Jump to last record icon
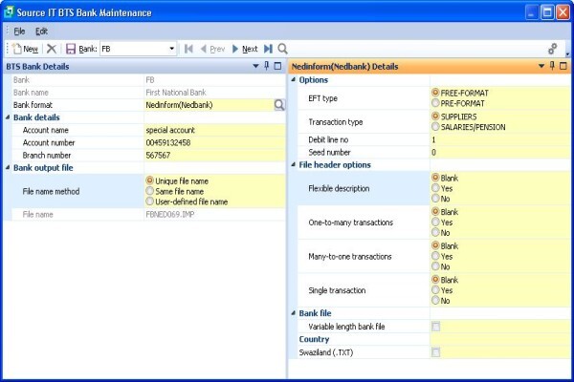The height and width of the screenshot is (382, 574). point(268,49)
